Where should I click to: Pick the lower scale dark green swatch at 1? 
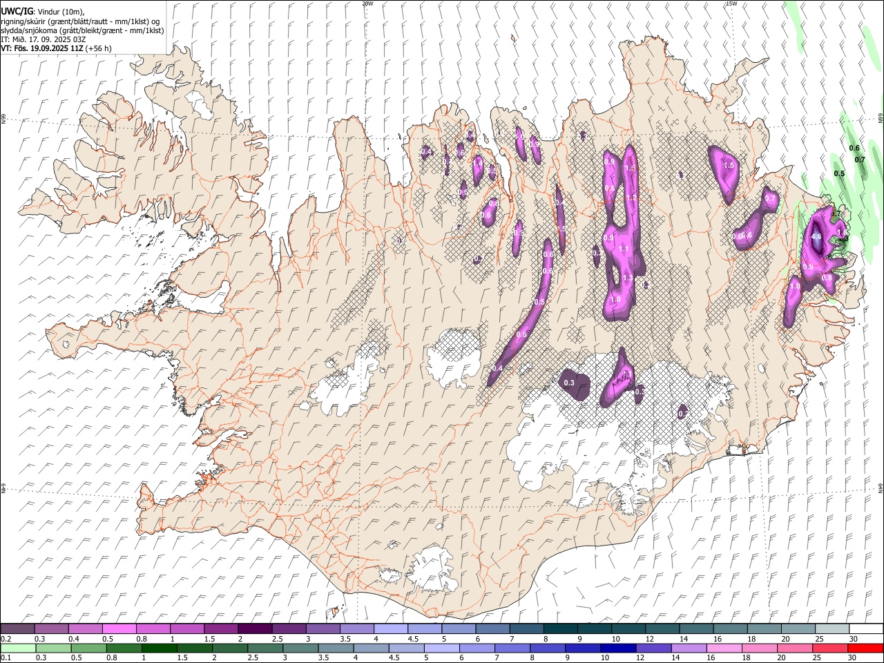pos(160,648)
